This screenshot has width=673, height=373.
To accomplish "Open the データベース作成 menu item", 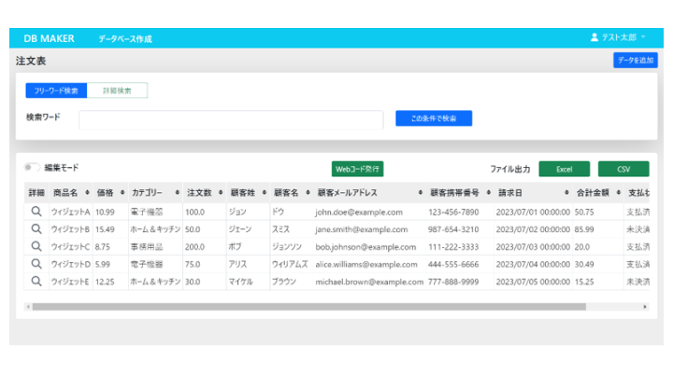I will (124, 39).
